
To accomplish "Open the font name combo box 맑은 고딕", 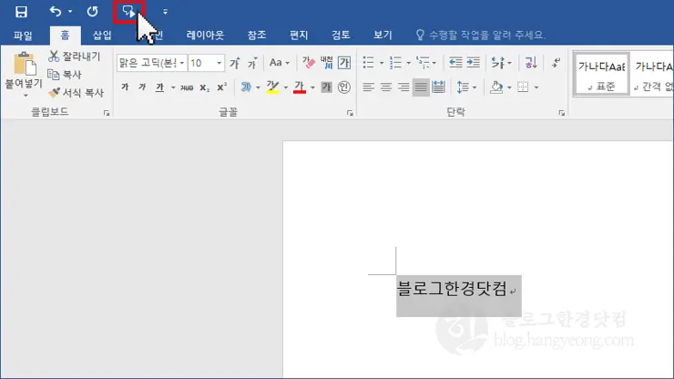I will pos(152,63).
